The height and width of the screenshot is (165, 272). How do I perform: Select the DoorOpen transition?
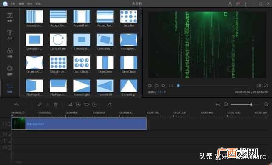[105, 63]
